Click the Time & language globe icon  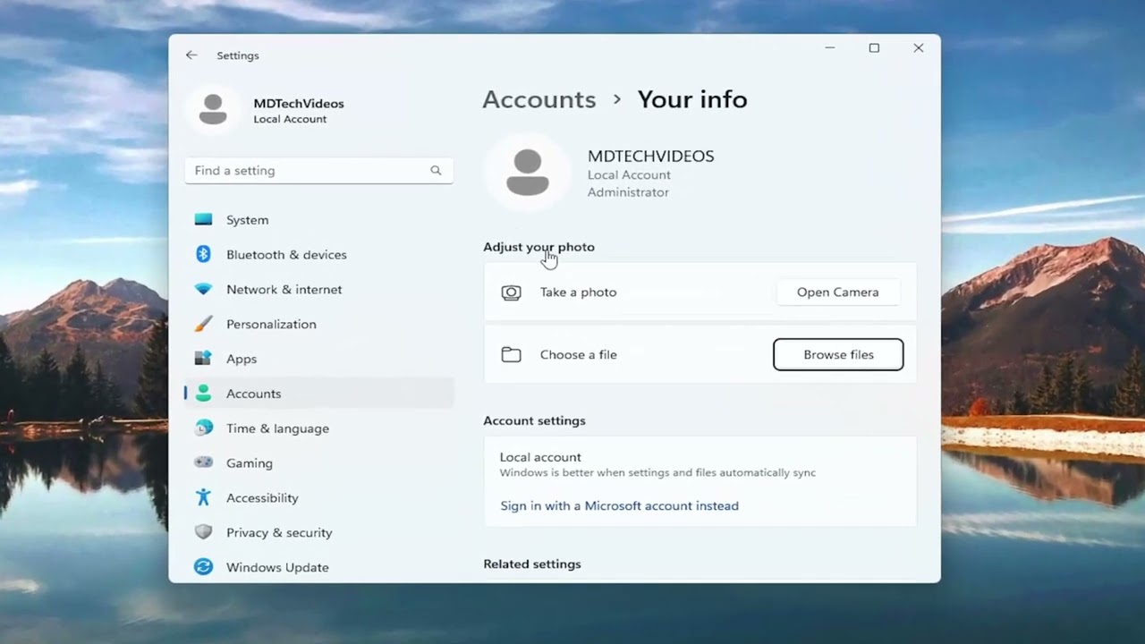[204, 428]
